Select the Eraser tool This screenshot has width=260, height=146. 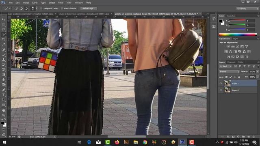coord(4,69)
